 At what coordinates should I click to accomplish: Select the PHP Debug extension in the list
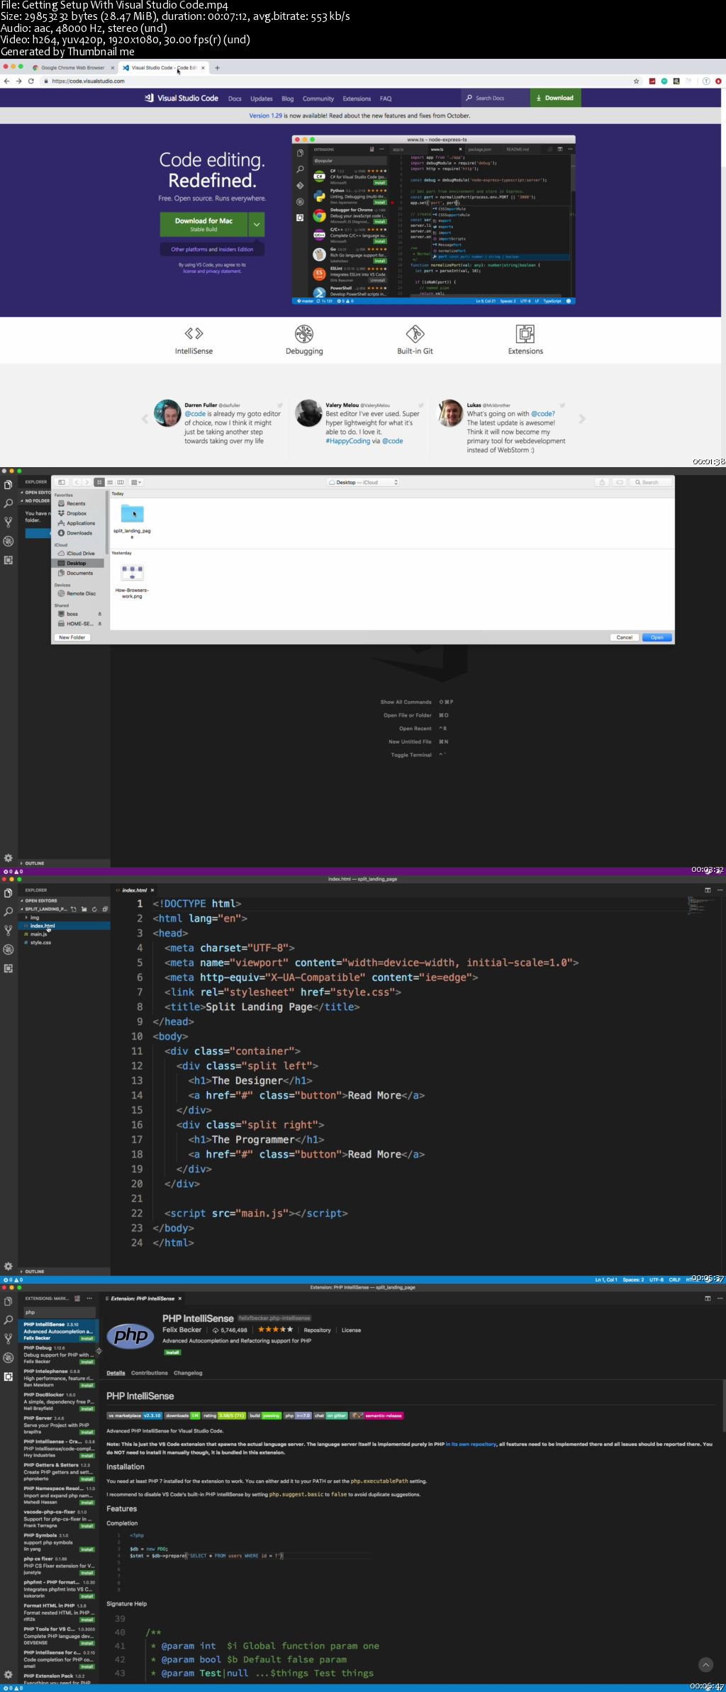pos(59,1355)
